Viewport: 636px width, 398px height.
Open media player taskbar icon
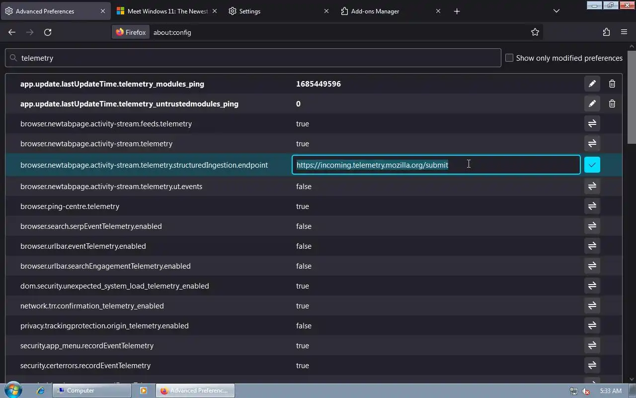(x=143, y=391)
